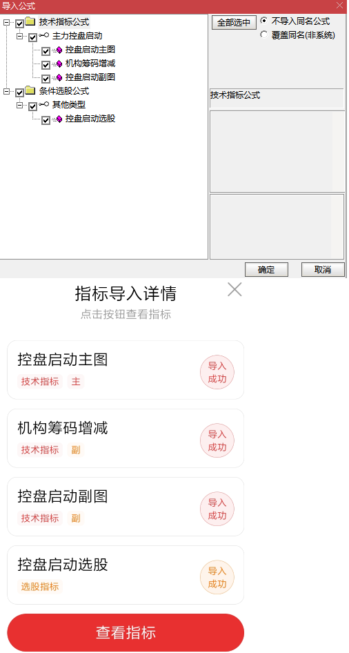Click the purple formula icon beside 控盘启动副图
349x653 pixels.
(x=58, y=78)
